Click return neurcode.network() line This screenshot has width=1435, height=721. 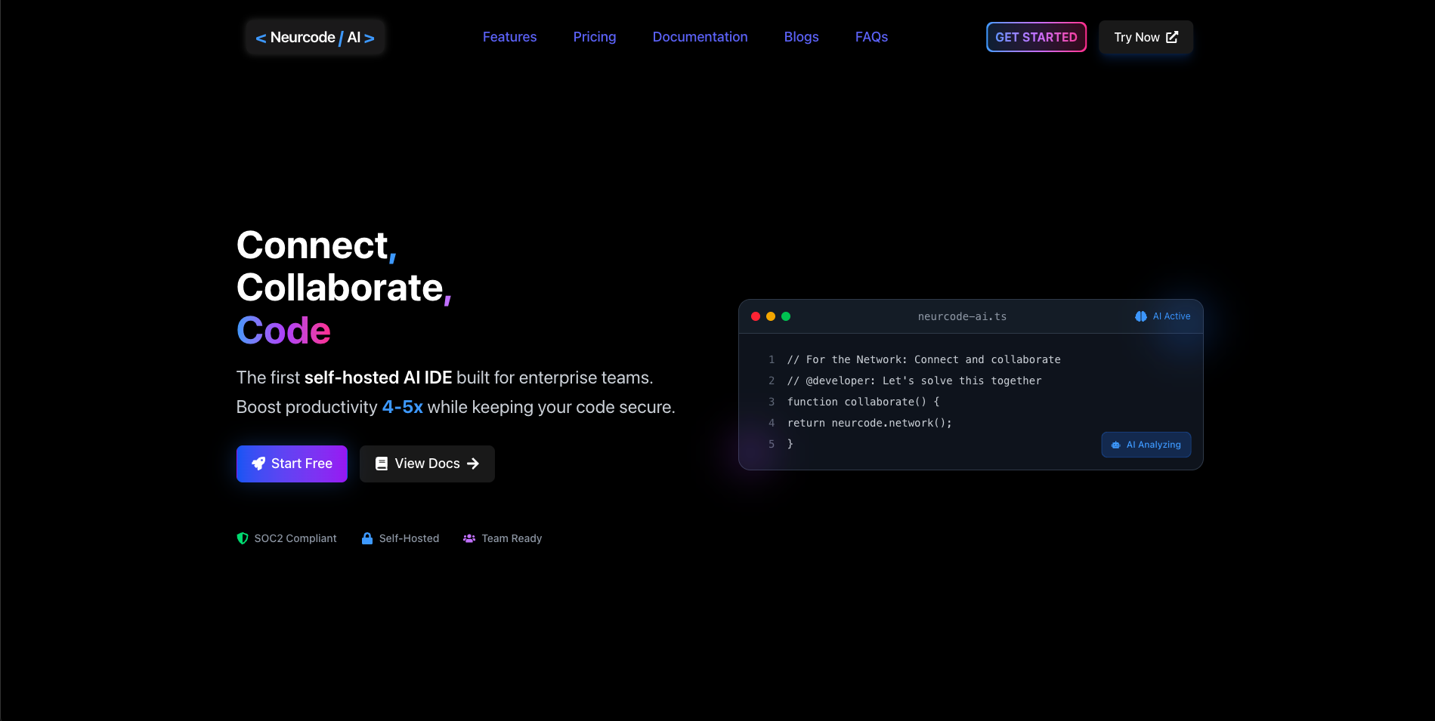pyautogui.click(x=870, y=423)
